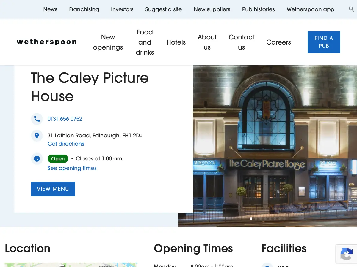Call the pub via 0131 656 0752 link

65,119
